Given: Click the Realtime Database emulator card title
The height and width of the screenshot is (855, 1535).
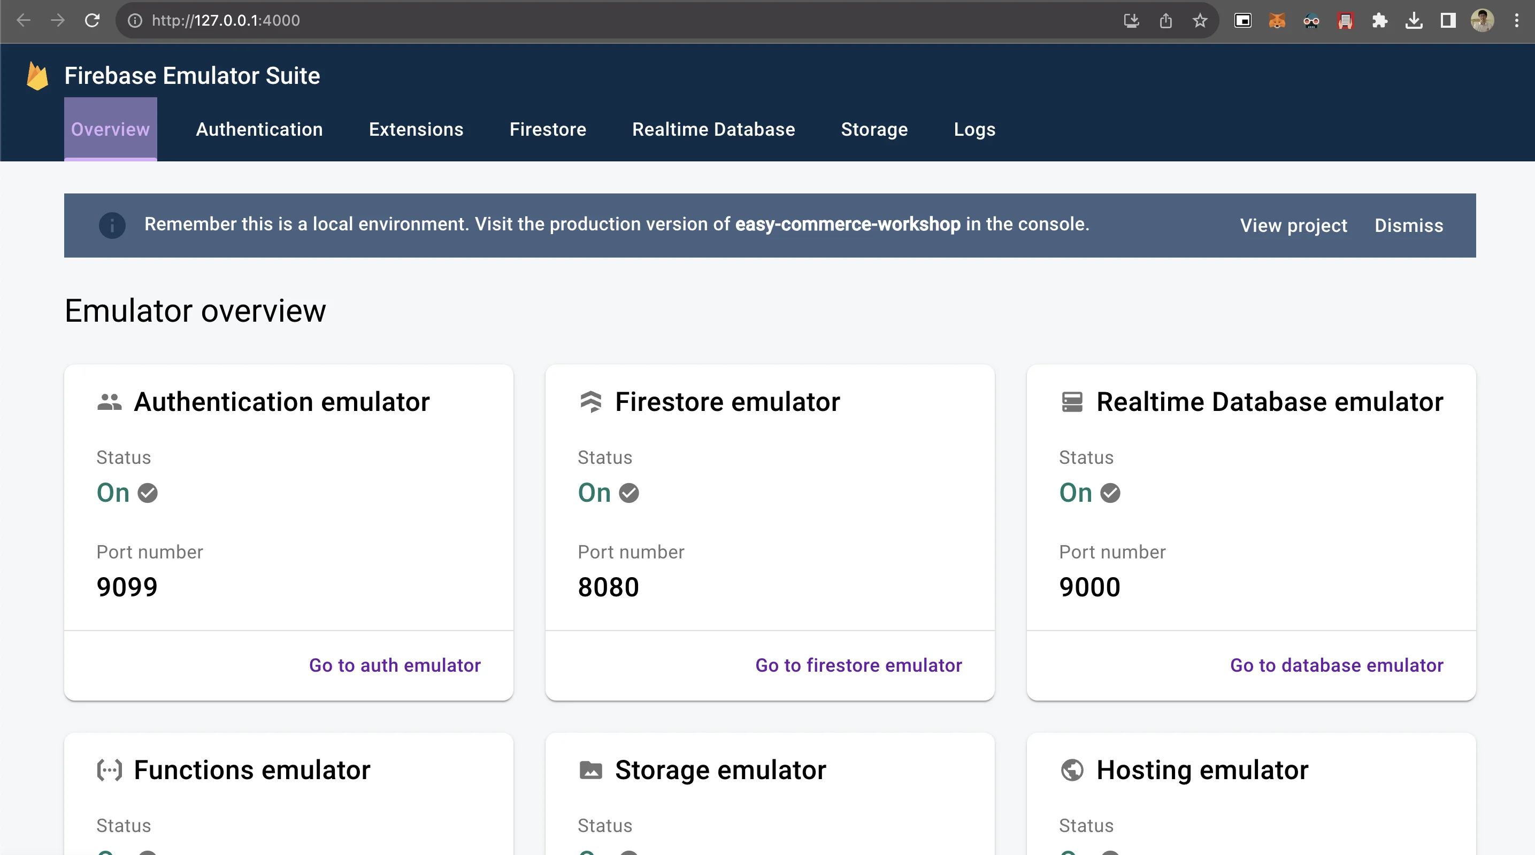Looking at the screenshot, I should [1270, 402].
